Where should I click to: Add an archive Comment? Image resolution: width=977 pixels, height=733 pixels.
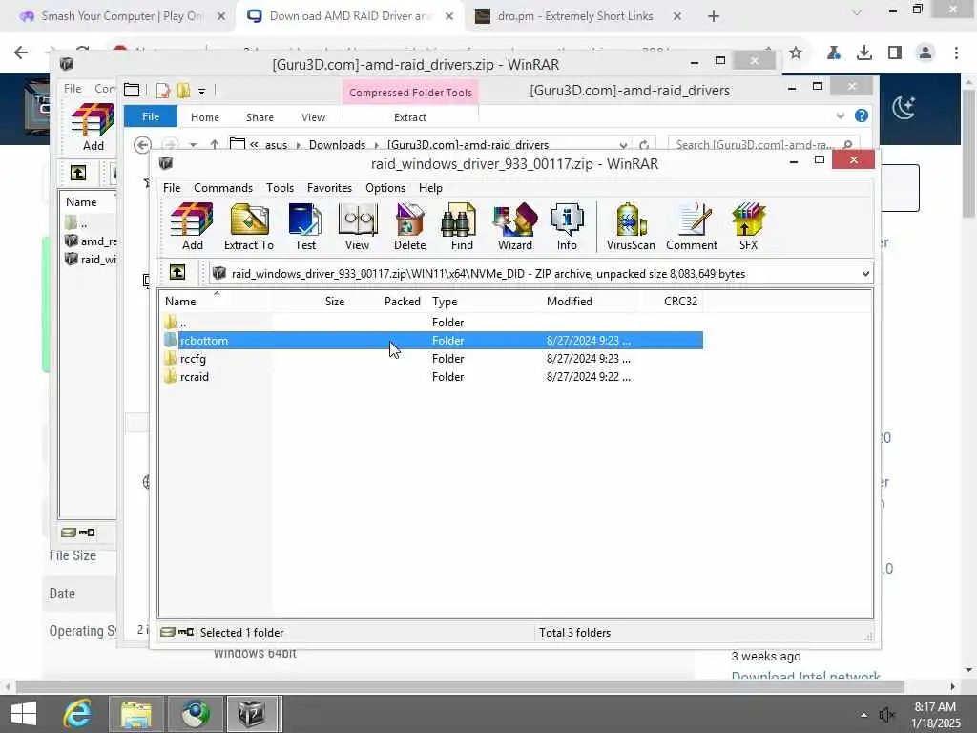692,227
